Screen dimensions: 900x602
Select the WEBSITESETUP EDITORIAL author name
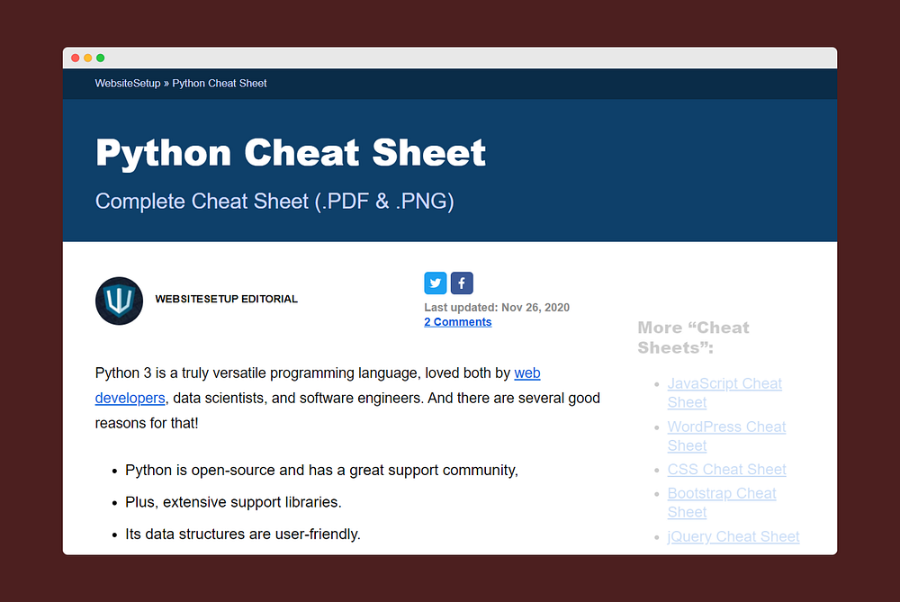click(x=226, y=299)
